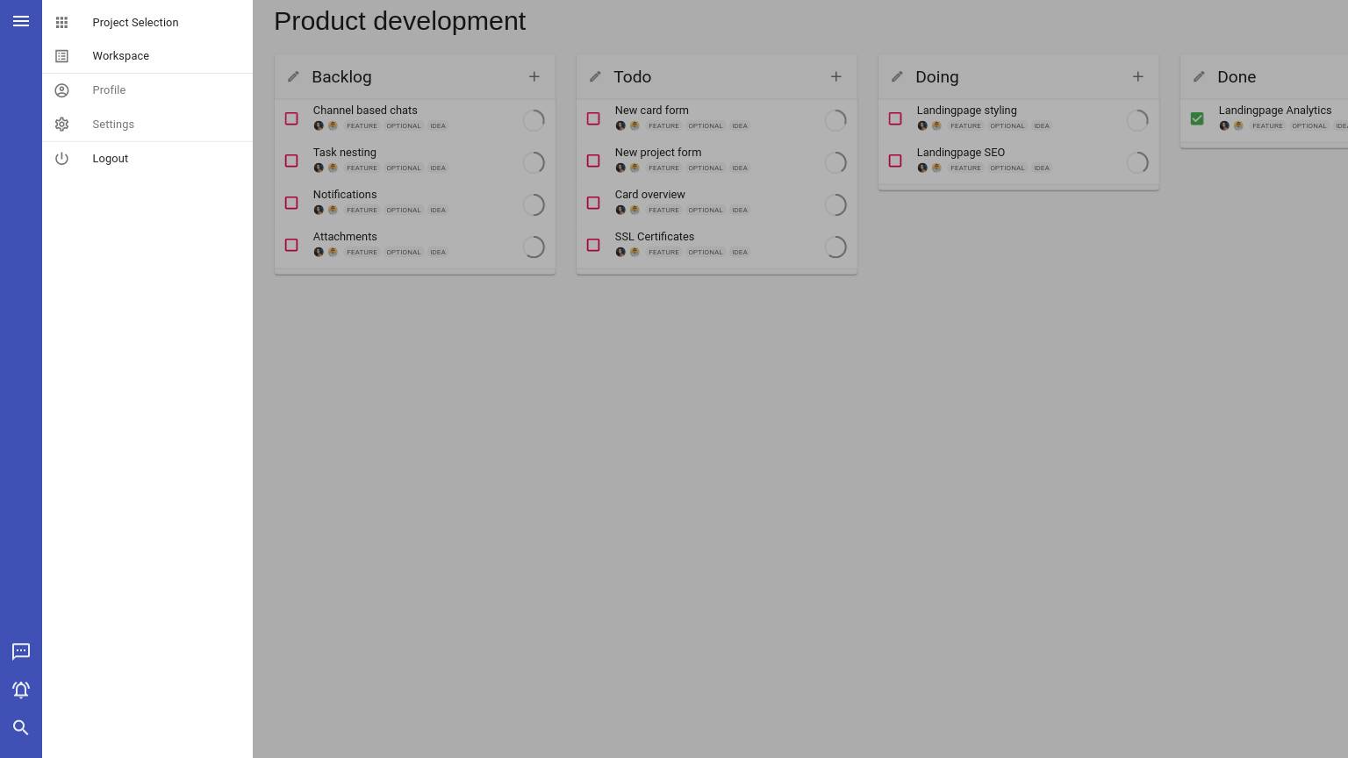Go to Workspace menu item
Image resolution: width=1348 pixels, height=758 pixels.
pyautogui.click(x=120, y=56)
